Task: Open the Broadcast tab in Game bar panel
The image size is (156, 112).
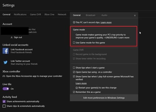Action: (x=90, y=15)
